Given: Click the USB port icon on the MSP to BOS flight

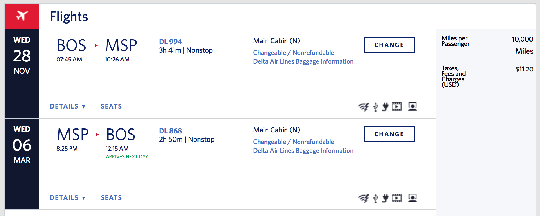Looking at the screenshot, I should coord(376,198).
